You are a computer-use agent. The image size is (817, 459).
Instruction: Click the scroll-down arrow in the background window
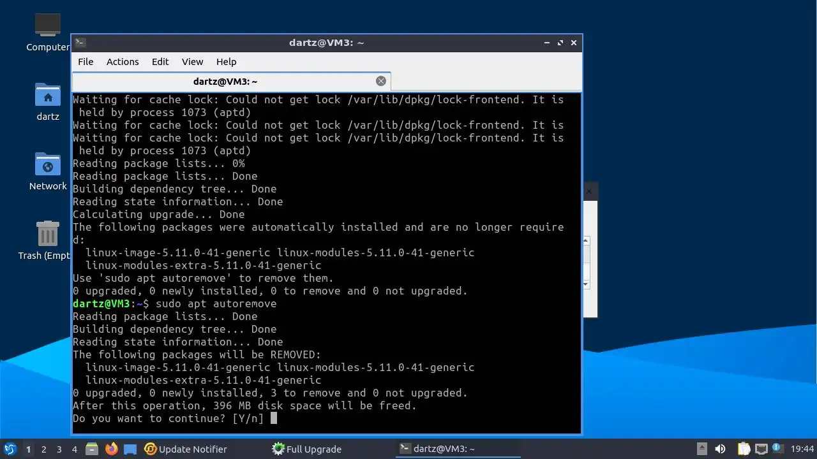pos(587,284)
